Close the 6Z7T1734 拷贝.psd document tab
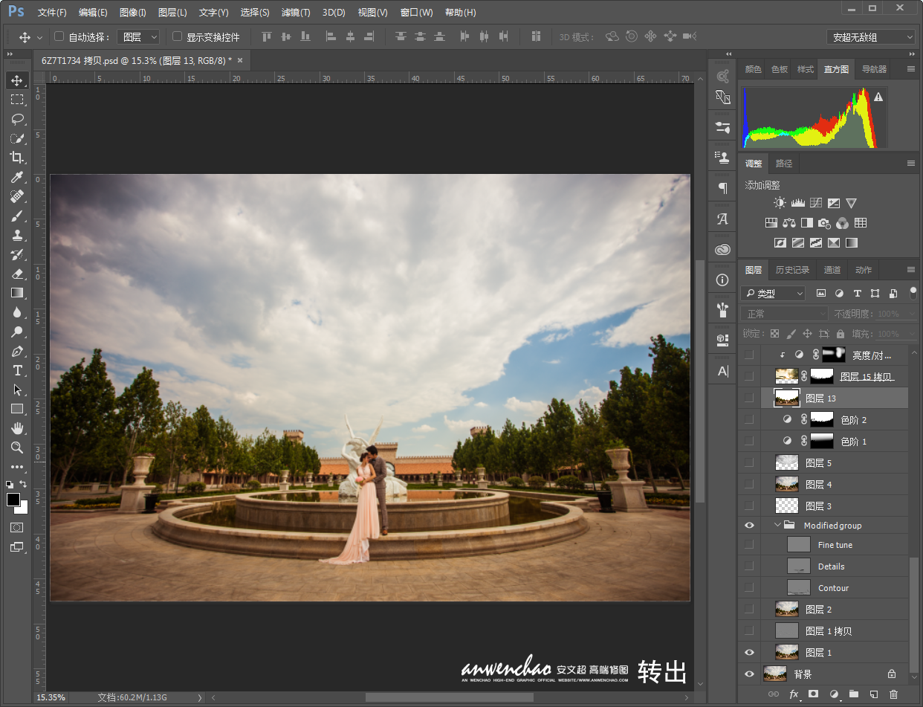Screen dimensions: 923x707 (241, 60)
